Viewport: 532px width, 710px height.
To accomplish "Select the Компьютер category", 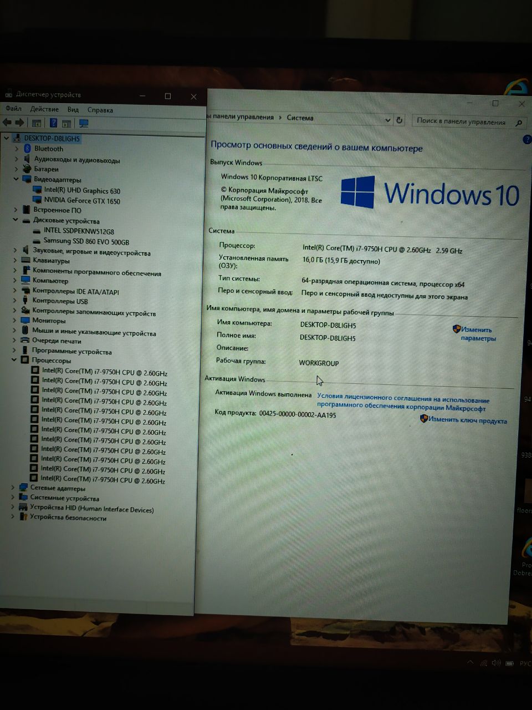I will (50, 280).
